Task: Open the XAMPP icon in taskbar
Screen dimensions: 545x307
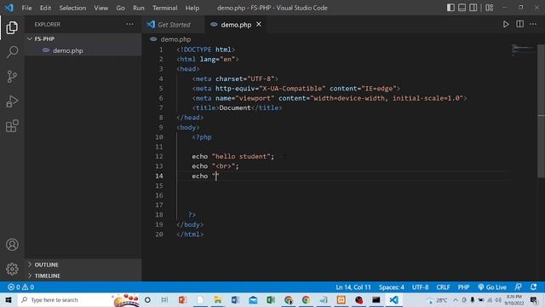Action: coord(341,299)
